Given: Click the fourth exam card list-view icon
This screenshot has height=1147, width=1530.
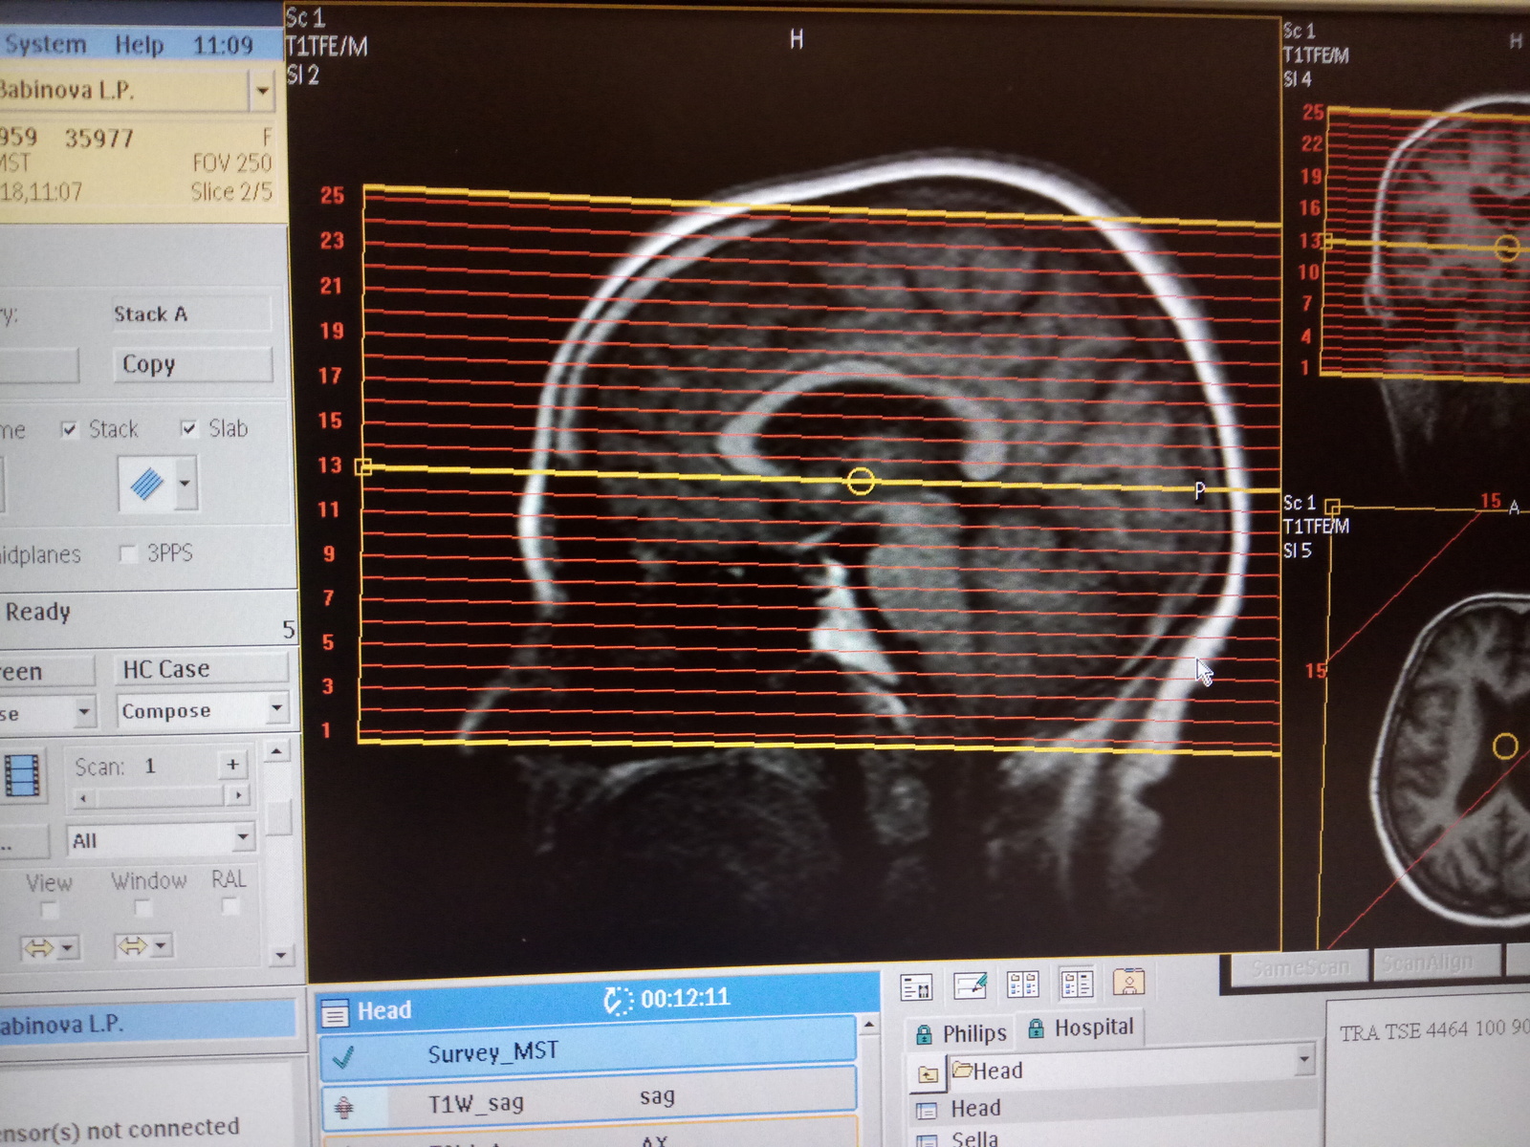Looking at the screenshot, I should coord(1077,983).
